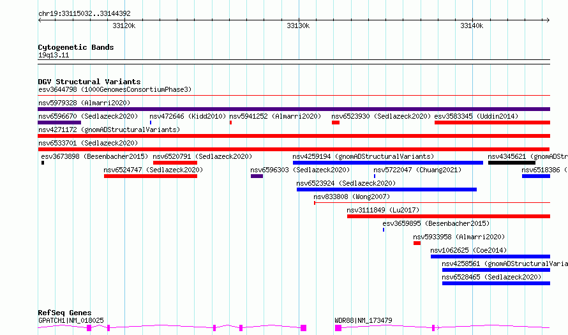Click the nsv4345621 black variant bar
Screen dimensions: 568x335
click(512, 163)
